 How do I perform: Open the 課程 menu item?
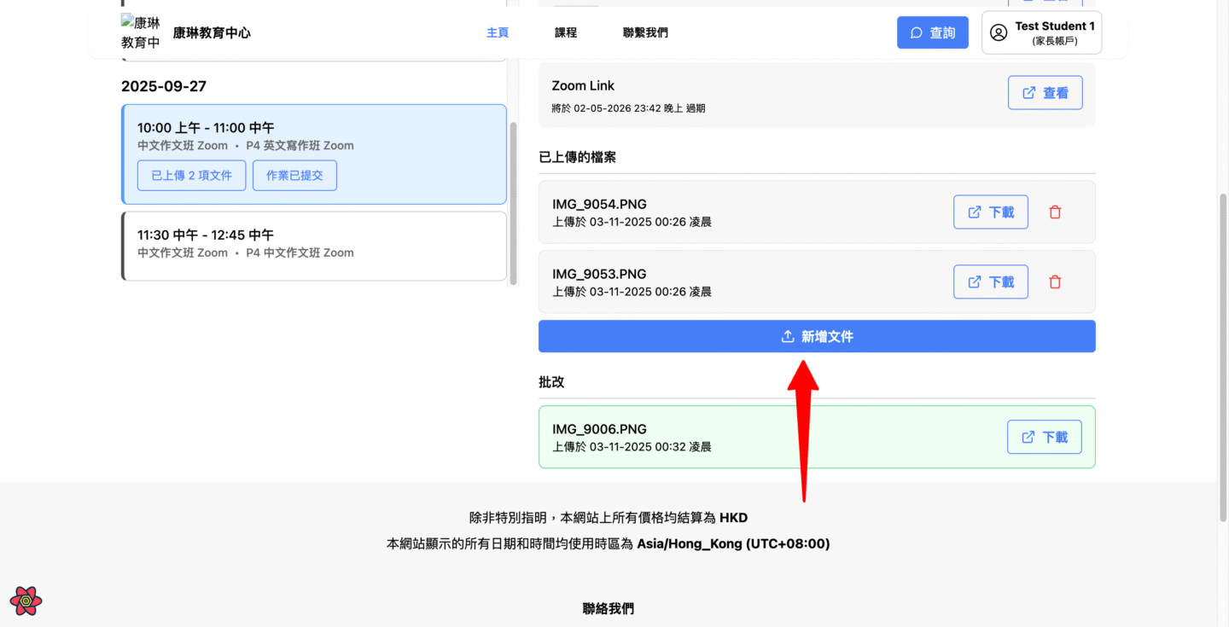566,32
